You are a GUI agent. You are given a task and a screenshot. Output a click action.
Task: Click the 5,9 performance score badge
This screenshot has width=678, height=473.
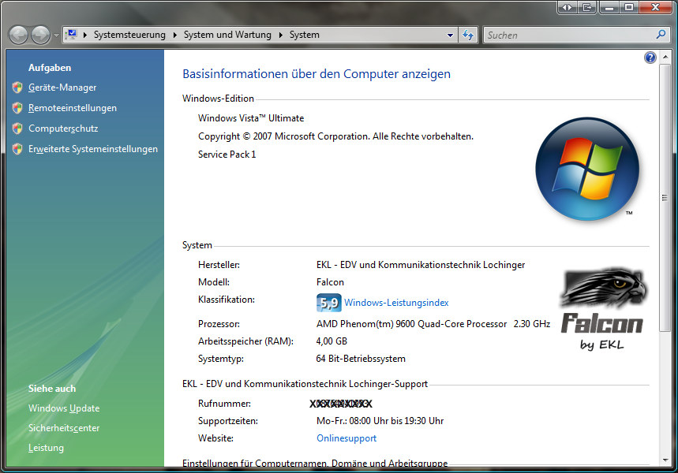[328, 303]
